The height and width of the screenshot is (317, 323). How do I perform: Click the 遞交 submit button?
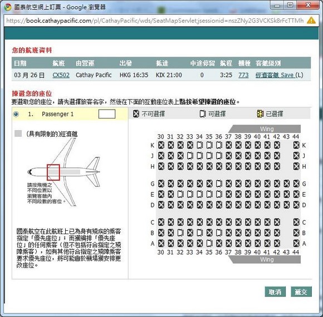301,292
